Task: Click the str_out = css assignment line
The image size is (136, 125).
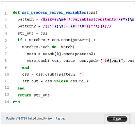Action: (x=32, y=33)
